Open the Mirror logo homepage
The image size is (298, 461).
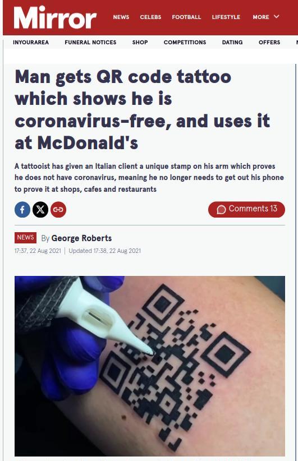pyautogui.click(x=55, y=17)
